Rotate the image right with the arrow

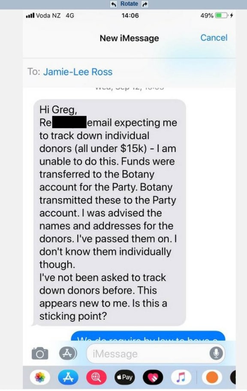pos(145,4)
